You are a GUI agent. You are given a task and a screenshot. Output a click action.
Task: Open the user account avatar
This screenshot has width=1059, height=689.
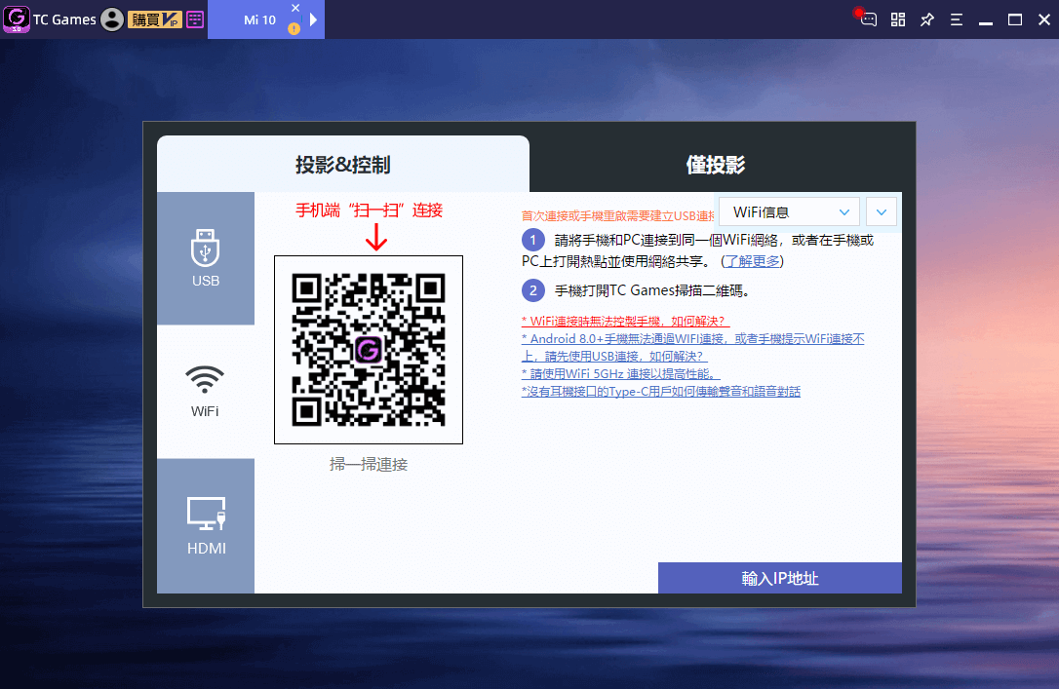pyautogui.click(x=112, y=19)
